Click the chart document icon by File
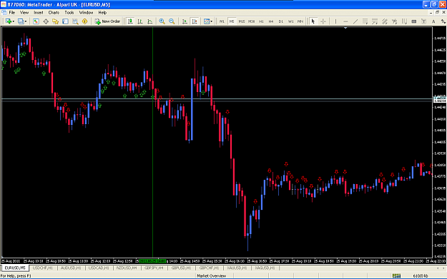This screenshot has width=447, height=279. (x=4, y=13)
